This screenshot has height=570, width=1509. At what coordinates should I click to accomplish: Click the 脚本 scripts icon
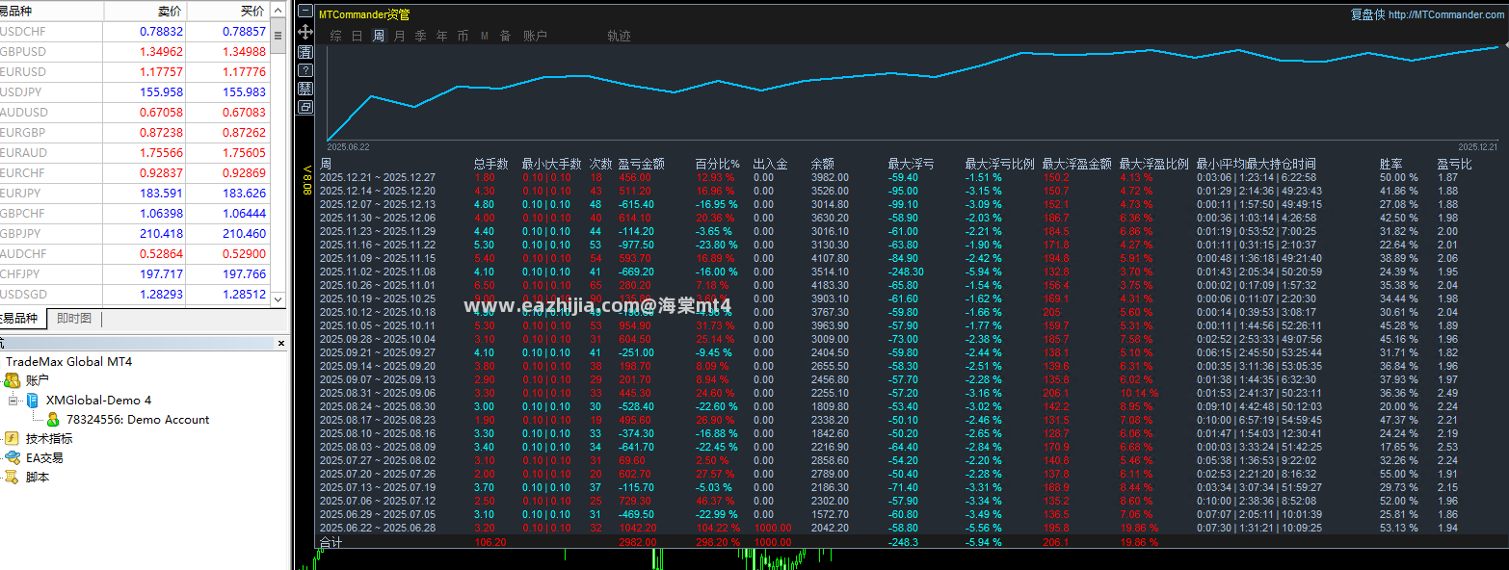point(13,477)
